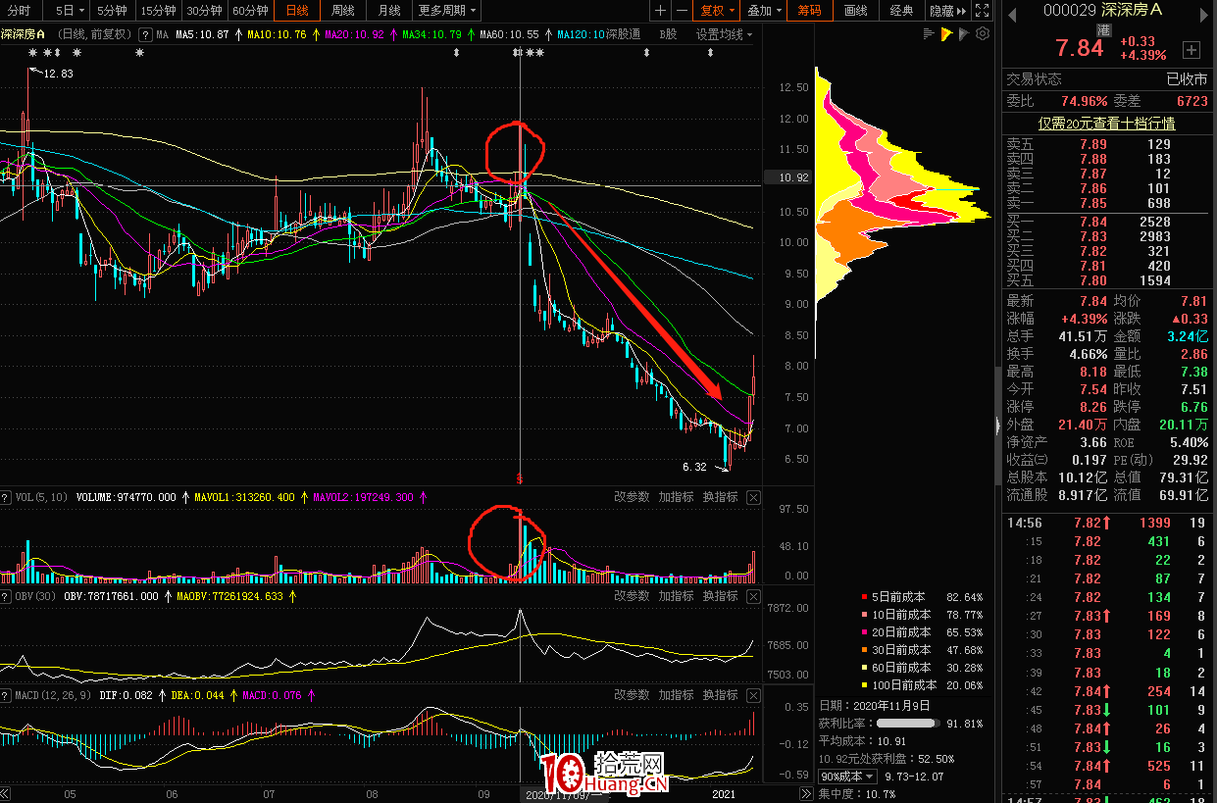Screen dimensions: 1217x803
Task: Open chip distribution settings gear icon
Action: click(x=983, y=34)
